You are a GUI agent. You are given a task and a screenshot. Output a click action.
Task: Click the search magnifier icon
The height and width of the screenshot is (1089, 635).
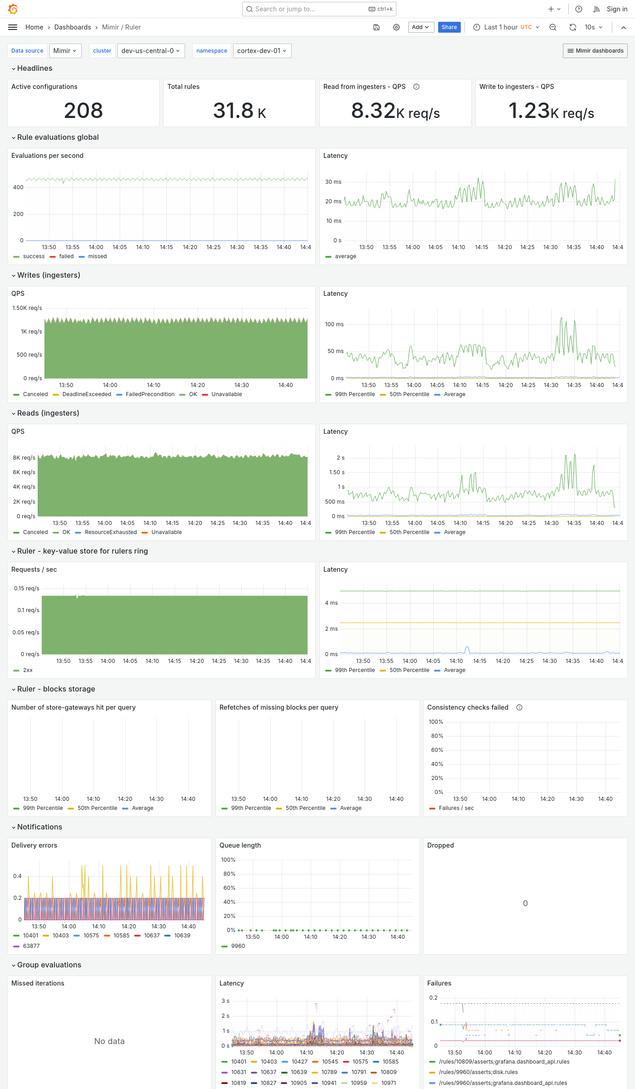pos(249,9)
